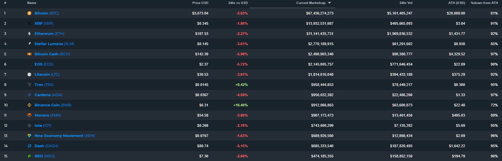
Task: Select NEO marketcap $474,185,355
Action: pos(322,156)
